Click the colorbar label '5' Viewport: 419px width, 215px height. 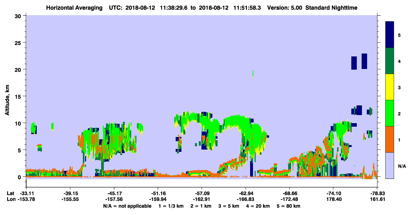[x=399, y=35]
